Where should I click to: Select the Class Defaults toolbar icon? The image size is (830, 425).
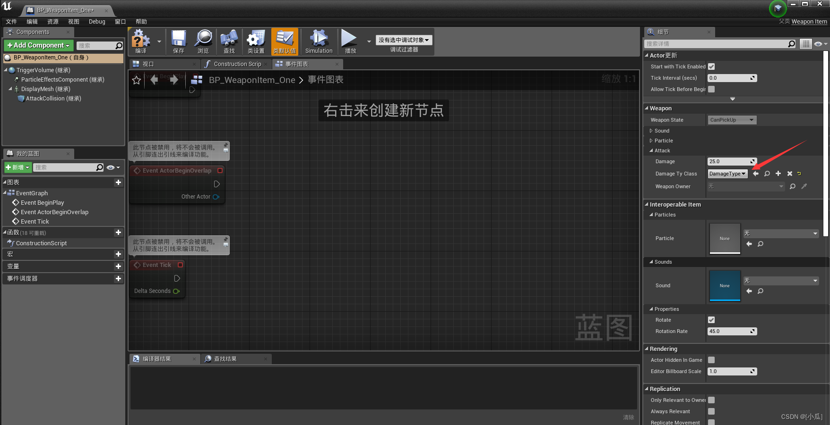[285, 41]
